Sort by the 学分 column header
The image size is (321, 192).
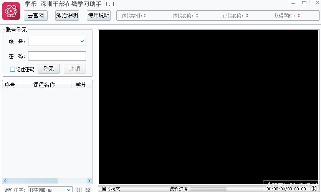(81, 85)
